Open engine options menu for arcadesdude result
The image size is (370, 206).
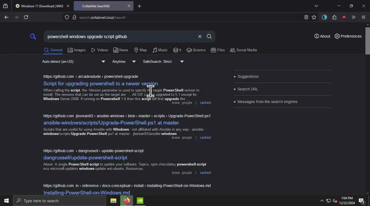196,103
